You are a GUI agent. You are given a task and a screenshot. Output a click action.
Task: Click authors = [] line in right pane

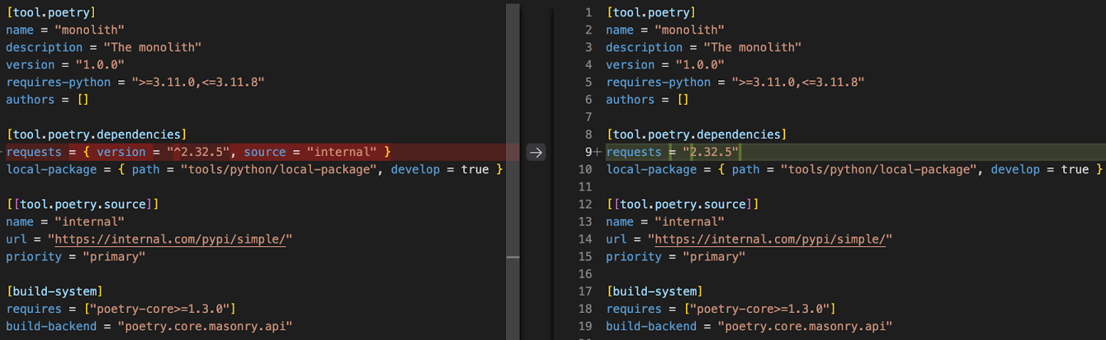click(x=647, y=100)
